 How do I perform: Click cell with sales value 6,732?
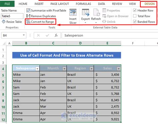coord(107,81)
